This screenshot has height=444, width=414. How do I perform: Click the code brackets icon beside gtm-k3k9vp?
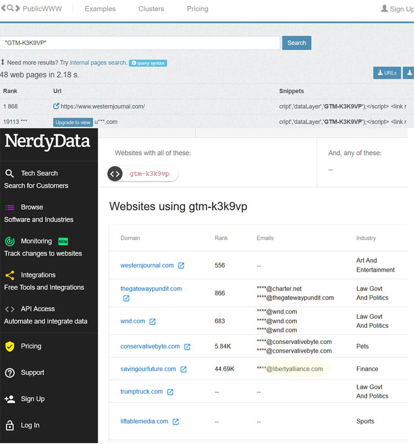tap(115, 174)
